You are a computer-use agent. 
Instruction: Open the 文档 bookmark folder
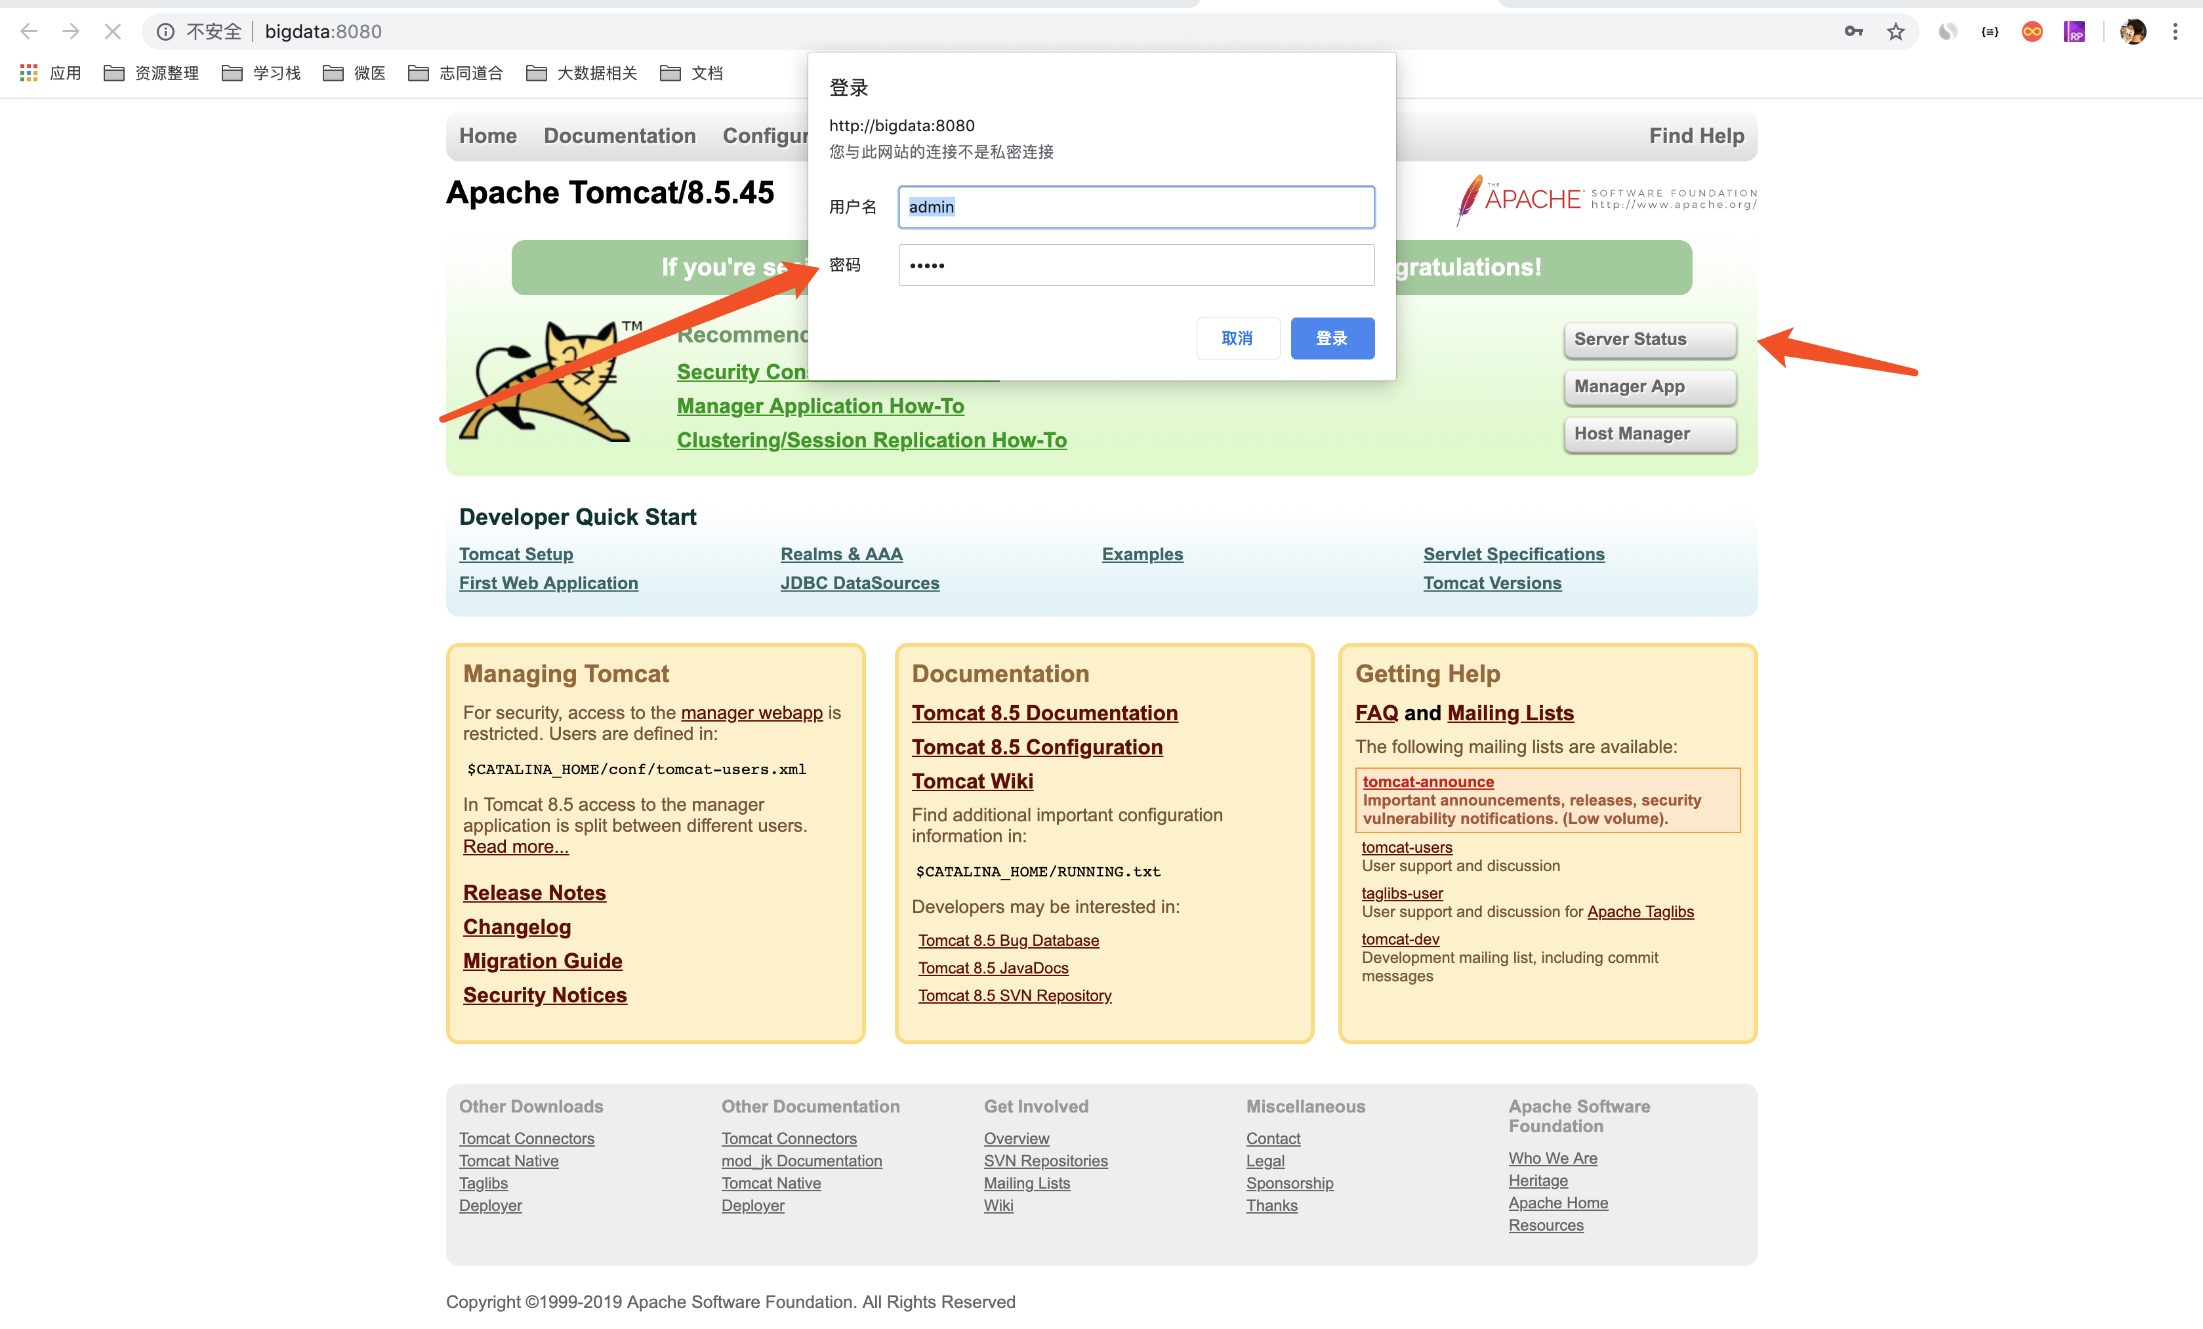691,72
